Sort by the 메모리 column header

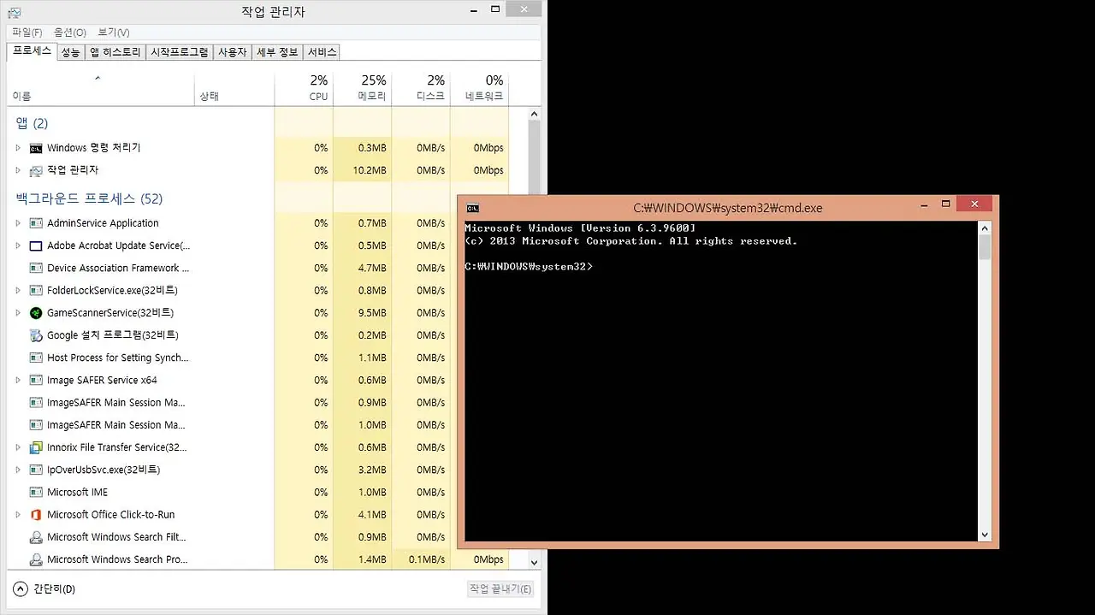click(x=362, y=88)
